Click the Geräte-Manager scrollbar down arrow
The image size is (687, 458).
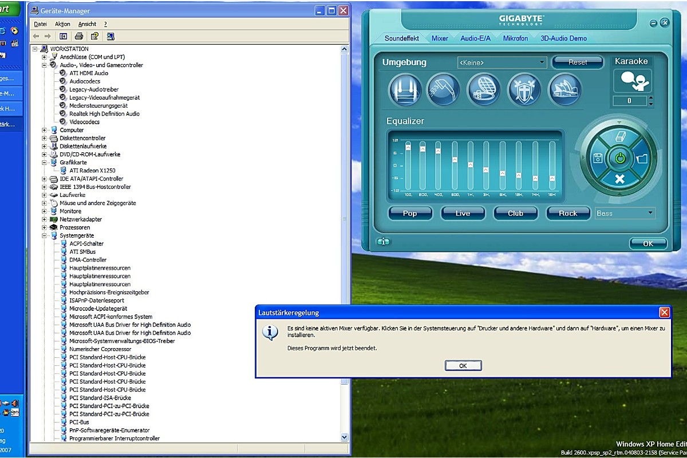pyautogui.click(x=345, y=437)
